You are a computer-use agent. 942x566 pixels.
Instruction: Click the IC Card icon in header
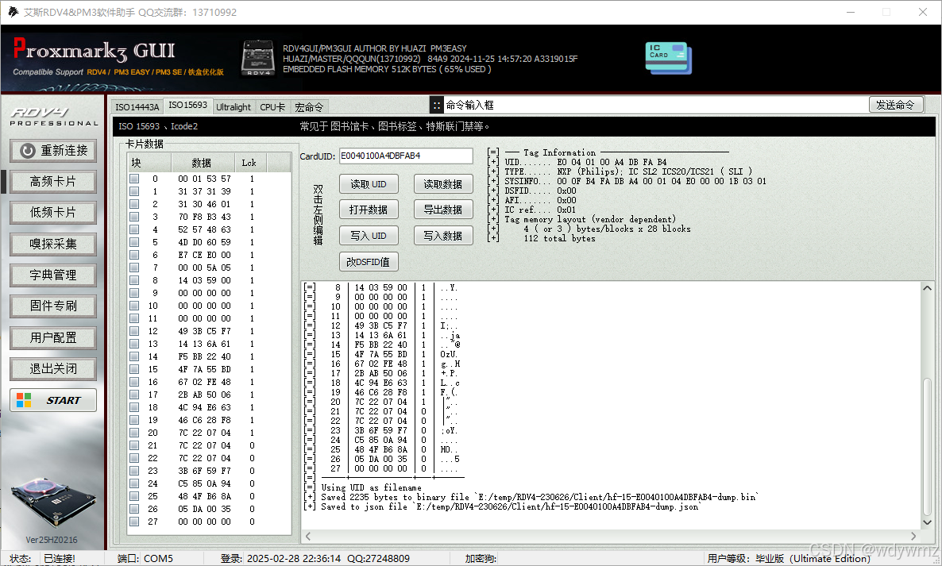pyautogui.click(x=668, y=58)
